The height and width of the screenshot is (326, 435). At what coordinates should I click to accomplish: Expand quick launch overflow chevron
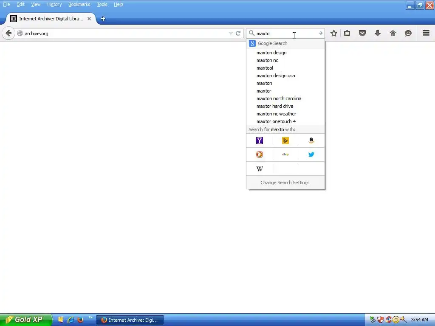[x=90, y=318]
